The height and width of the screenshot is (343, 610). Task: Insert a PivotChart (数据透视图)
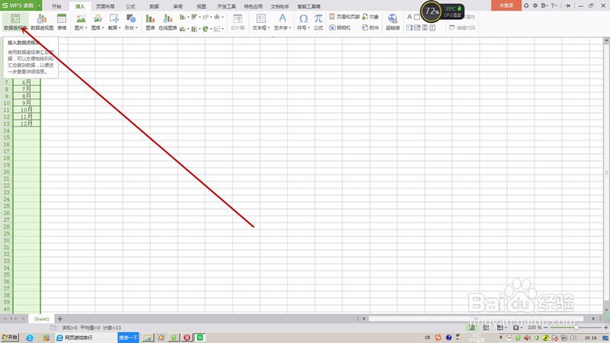click(x=42, y=22)
